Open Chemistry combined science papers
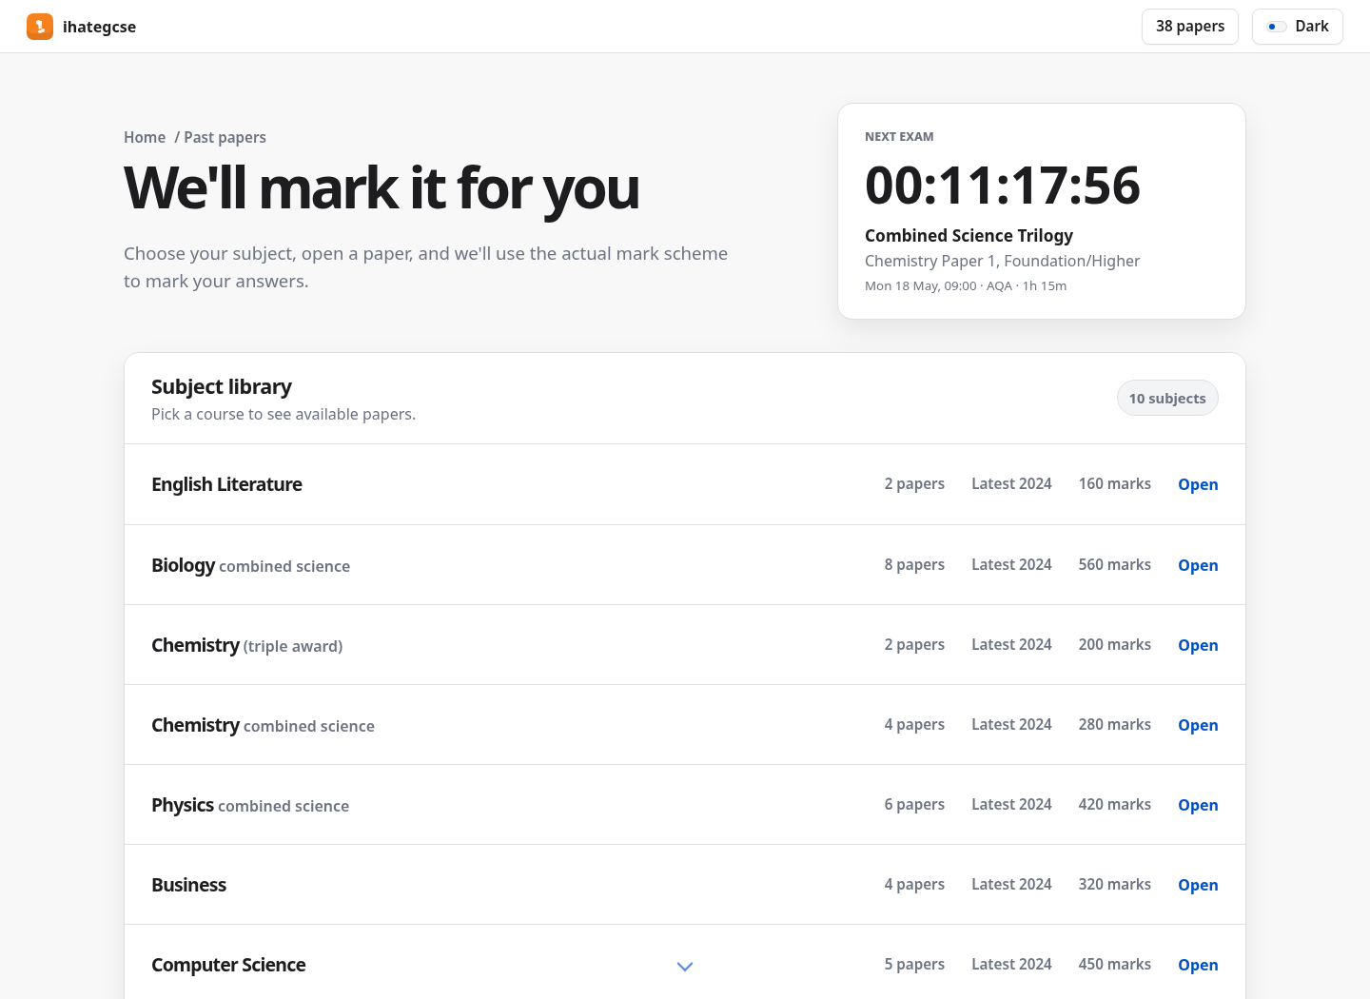 1198,725
